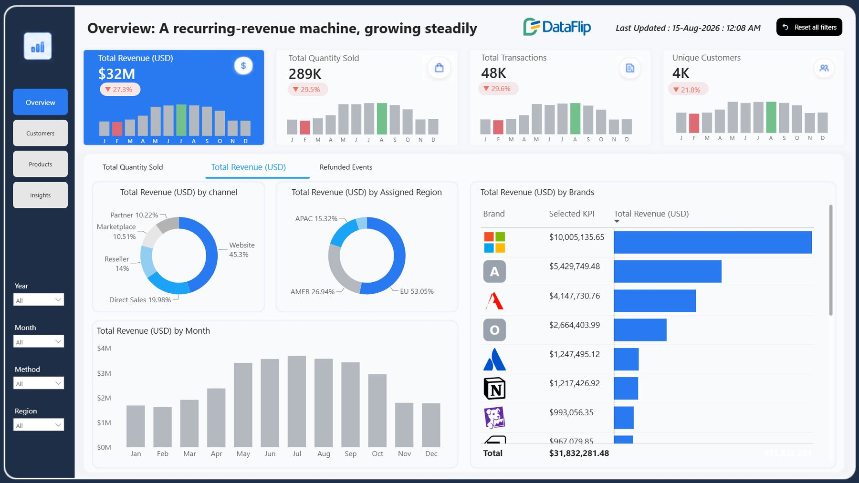Click the Reset all filters button
This screenshot has height=483, width=859.
point(809,27)
